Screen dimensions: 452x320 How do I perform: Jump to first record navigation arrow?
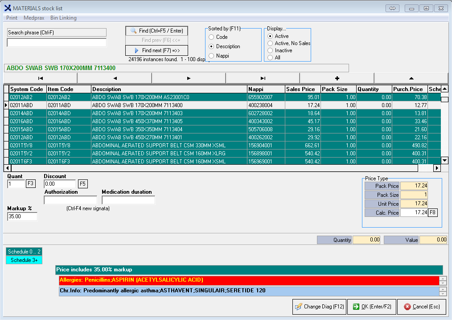(x=41, y=78)
